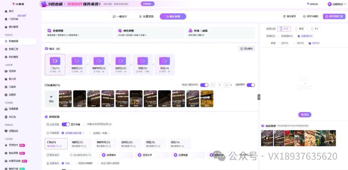
Task: Click the 添加镜头 button
Action: tap(247, 49)
